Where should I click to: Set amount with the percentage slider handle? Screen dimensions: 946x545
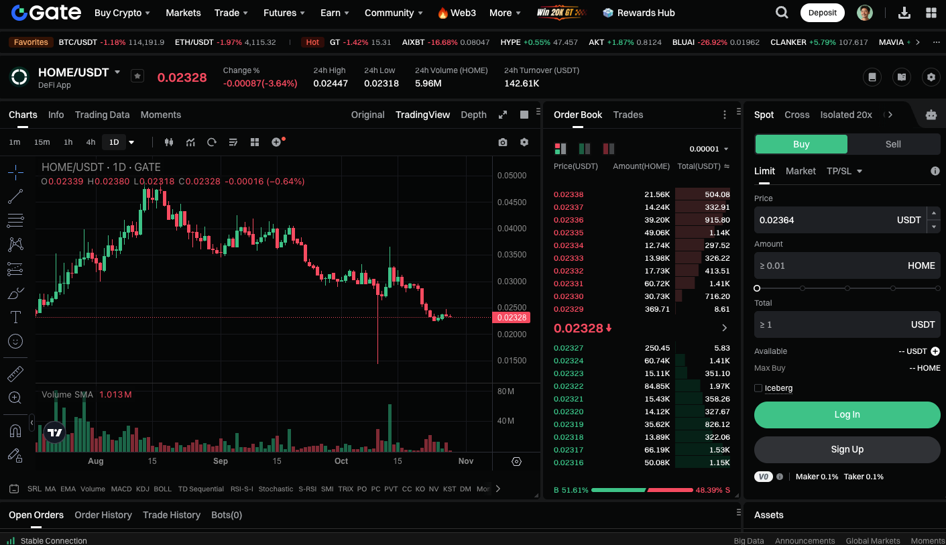click(x=757, y=288)
